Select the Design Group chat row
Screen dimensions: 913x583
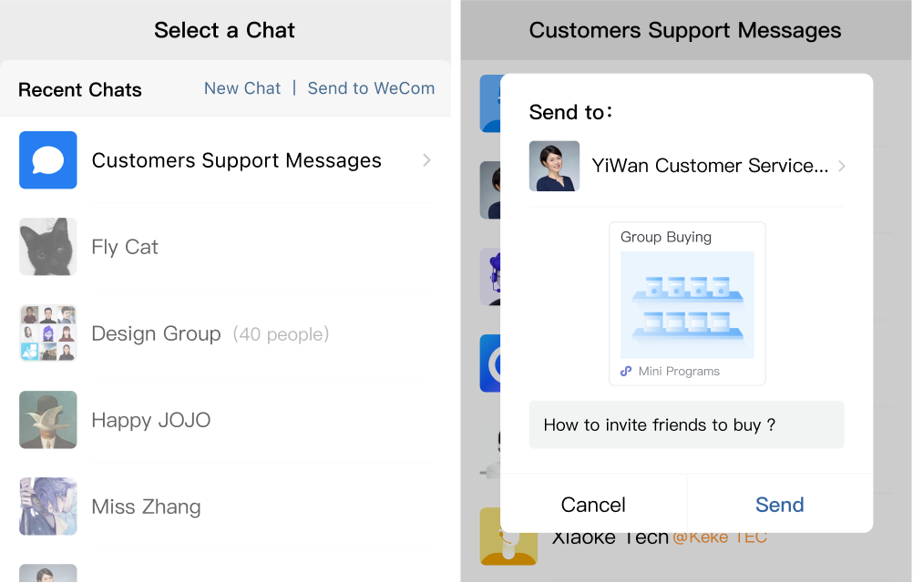click(x=225, y=333)
